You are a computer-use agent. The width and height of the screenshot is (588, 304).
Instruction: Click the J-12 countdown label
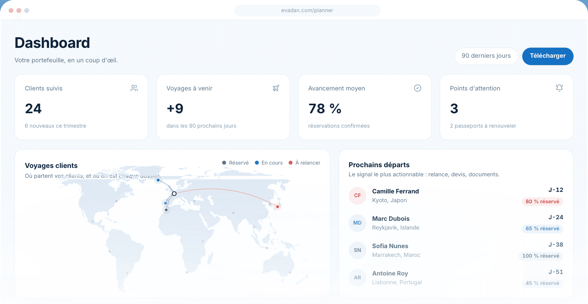556,190
